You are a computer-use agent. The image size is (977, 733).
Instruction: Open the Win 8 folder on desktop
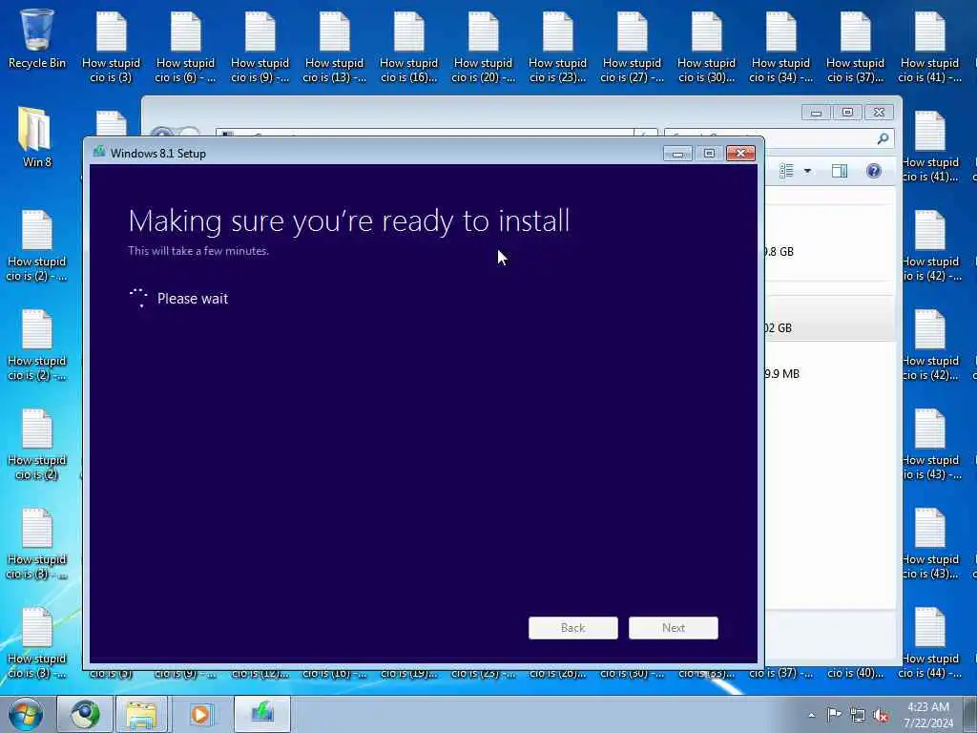(x=36, y=137)
